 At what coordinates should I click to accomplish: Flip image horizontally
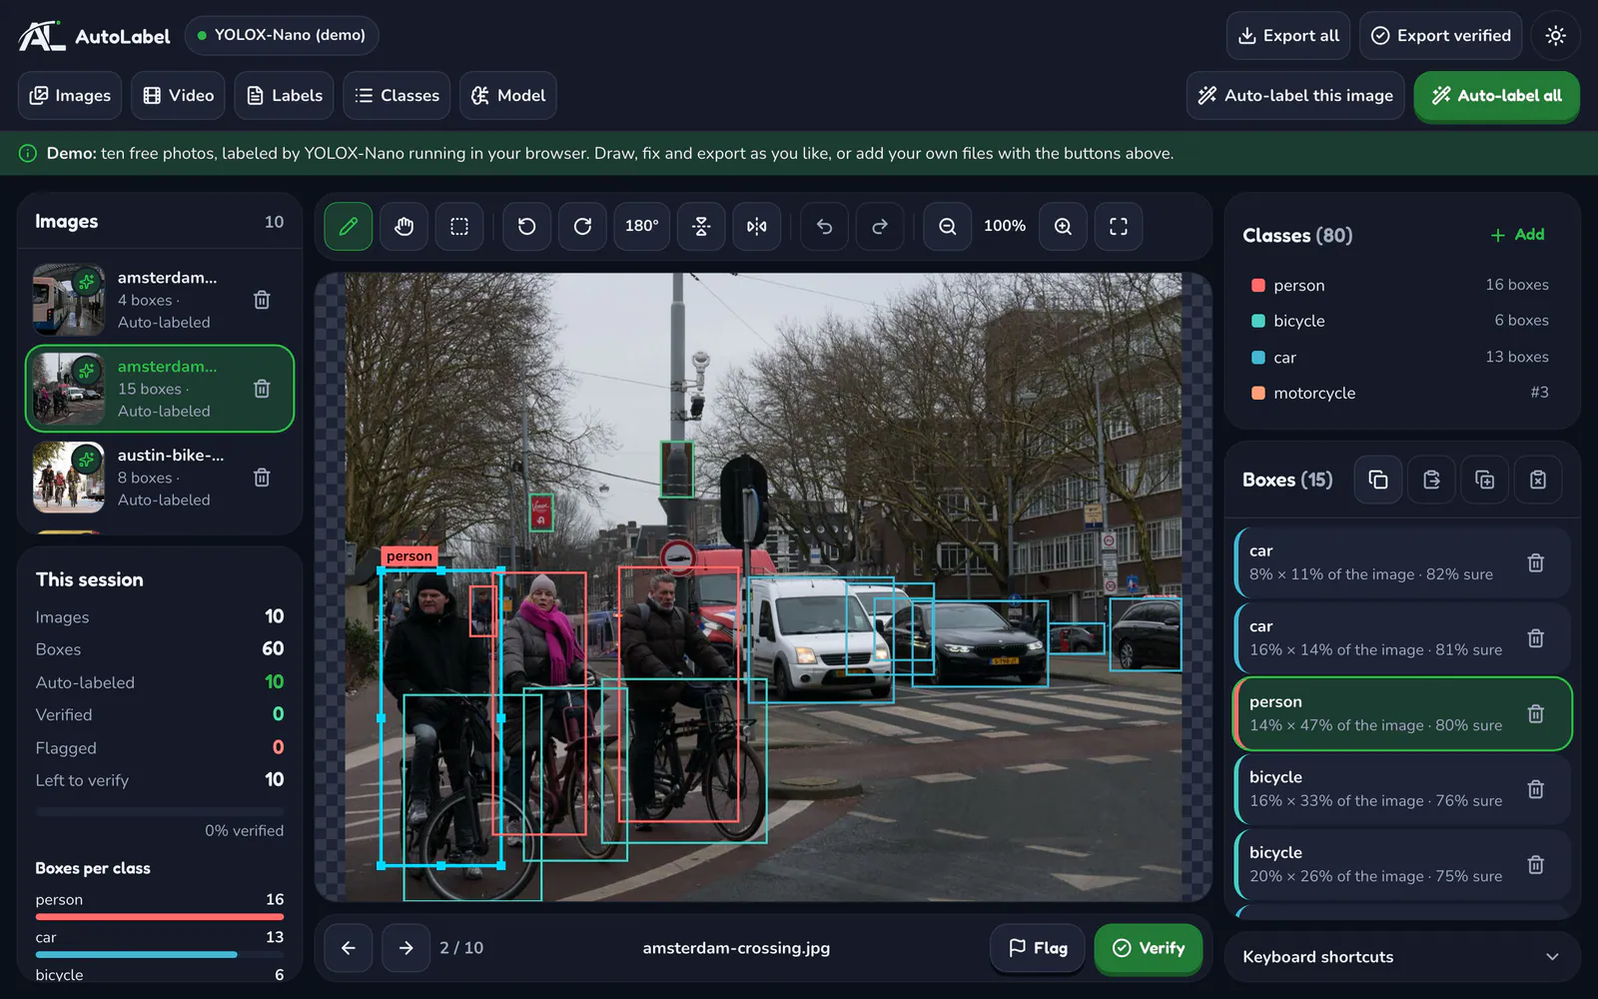757,227
